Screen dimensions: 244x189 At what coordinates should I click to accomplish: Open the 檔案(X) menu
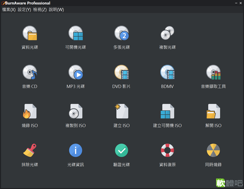9,10
